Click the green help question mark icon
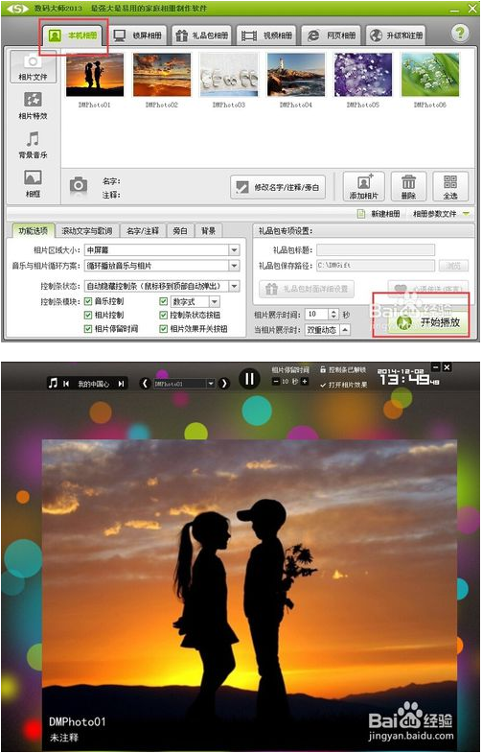This screenshot has height=753, width=482. click(x=460, y=34)
